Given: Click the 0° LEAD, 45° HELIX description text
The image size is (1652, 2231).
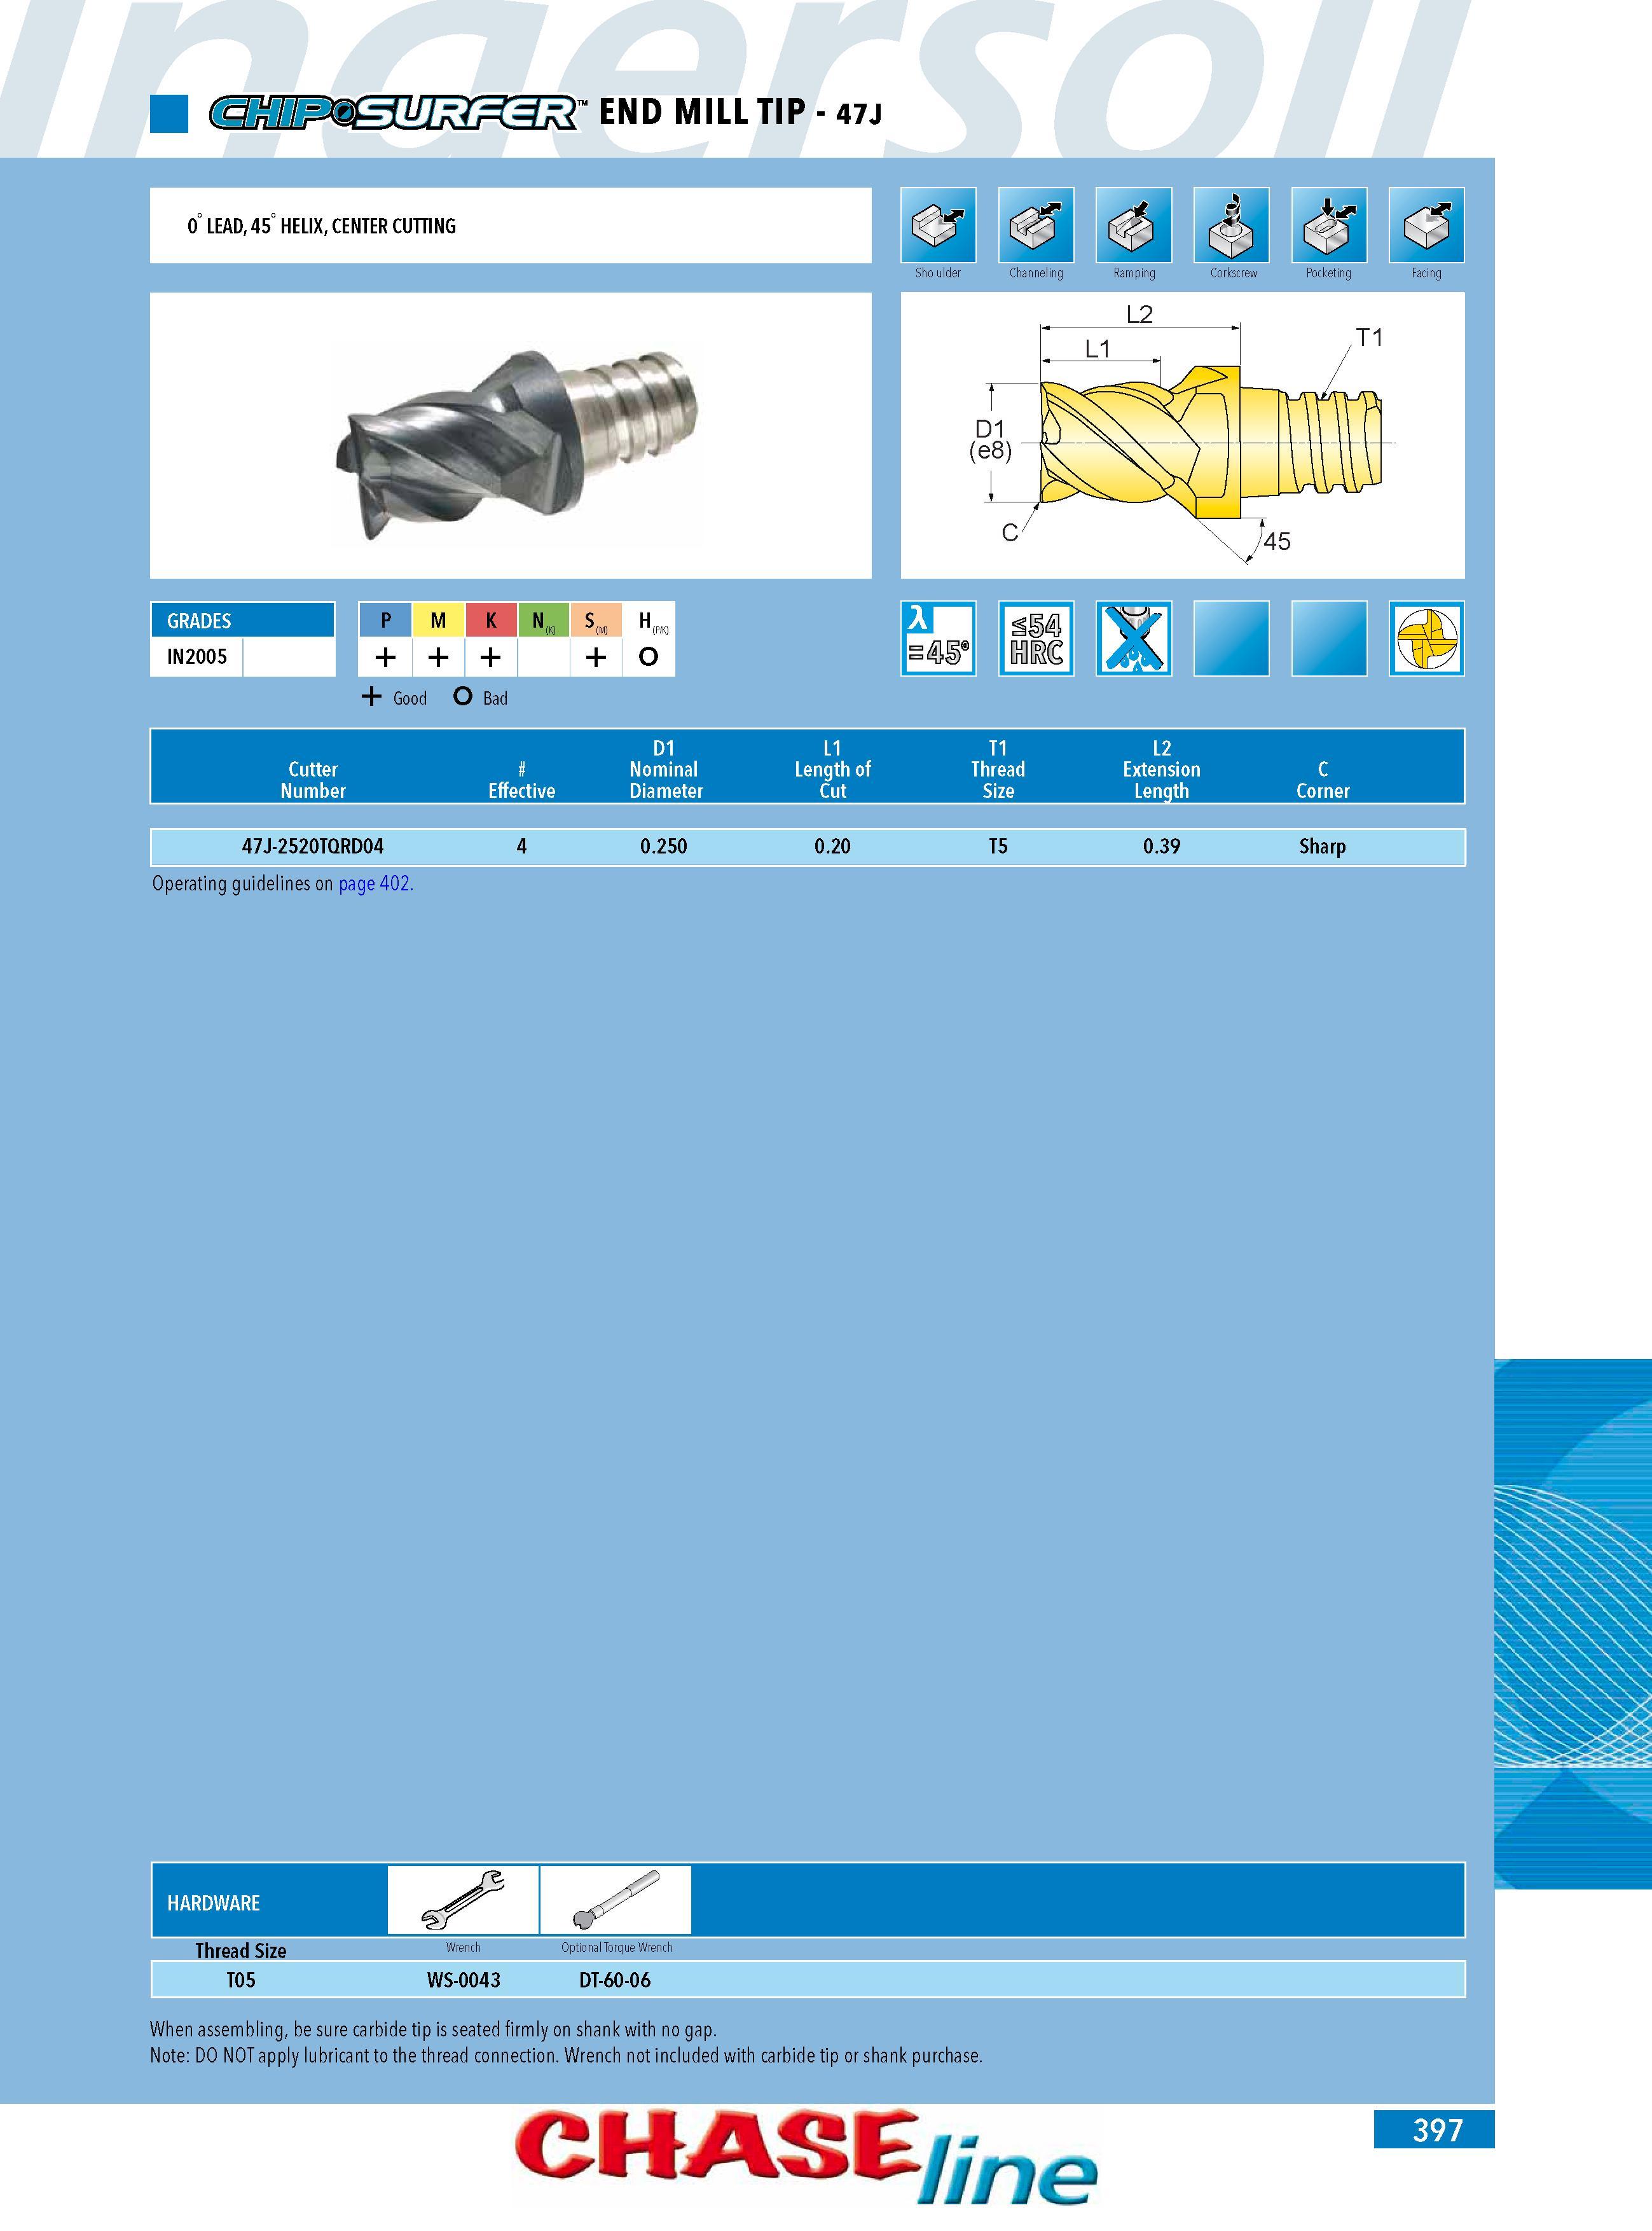Looking at the screenshot, I should [321, 226].
